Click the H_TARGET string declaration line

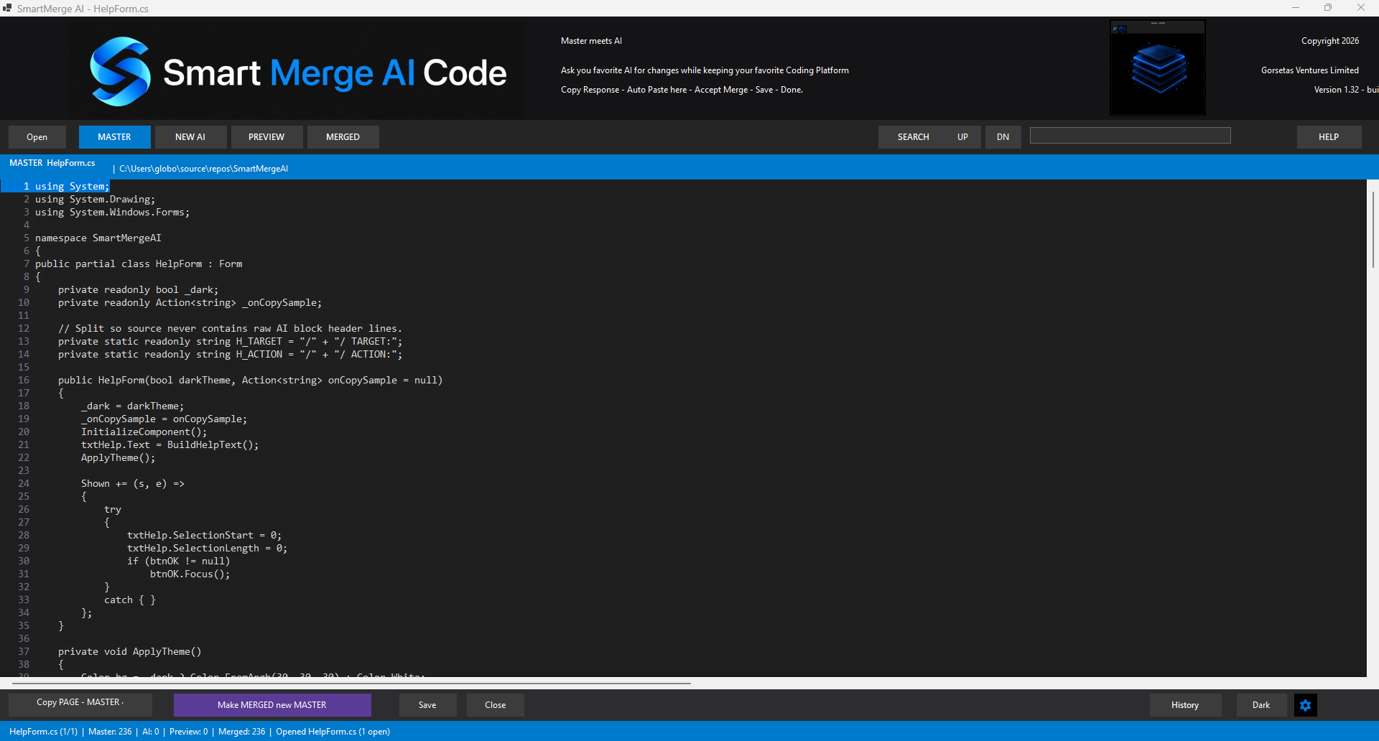(x=230, y=342)
